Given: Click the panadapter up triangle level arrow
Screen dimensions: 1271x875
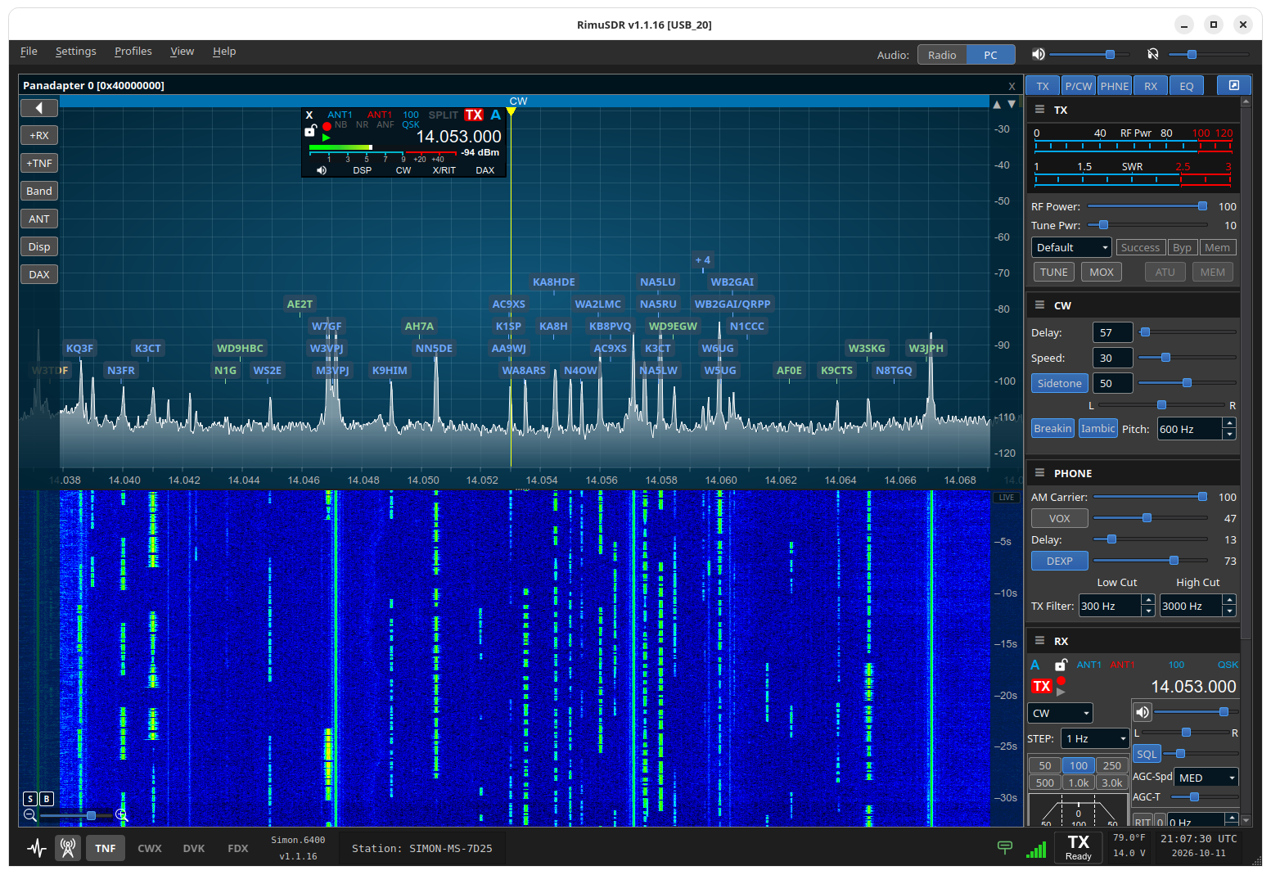Looking at the screenshot, I should click(x=996, y=105).
